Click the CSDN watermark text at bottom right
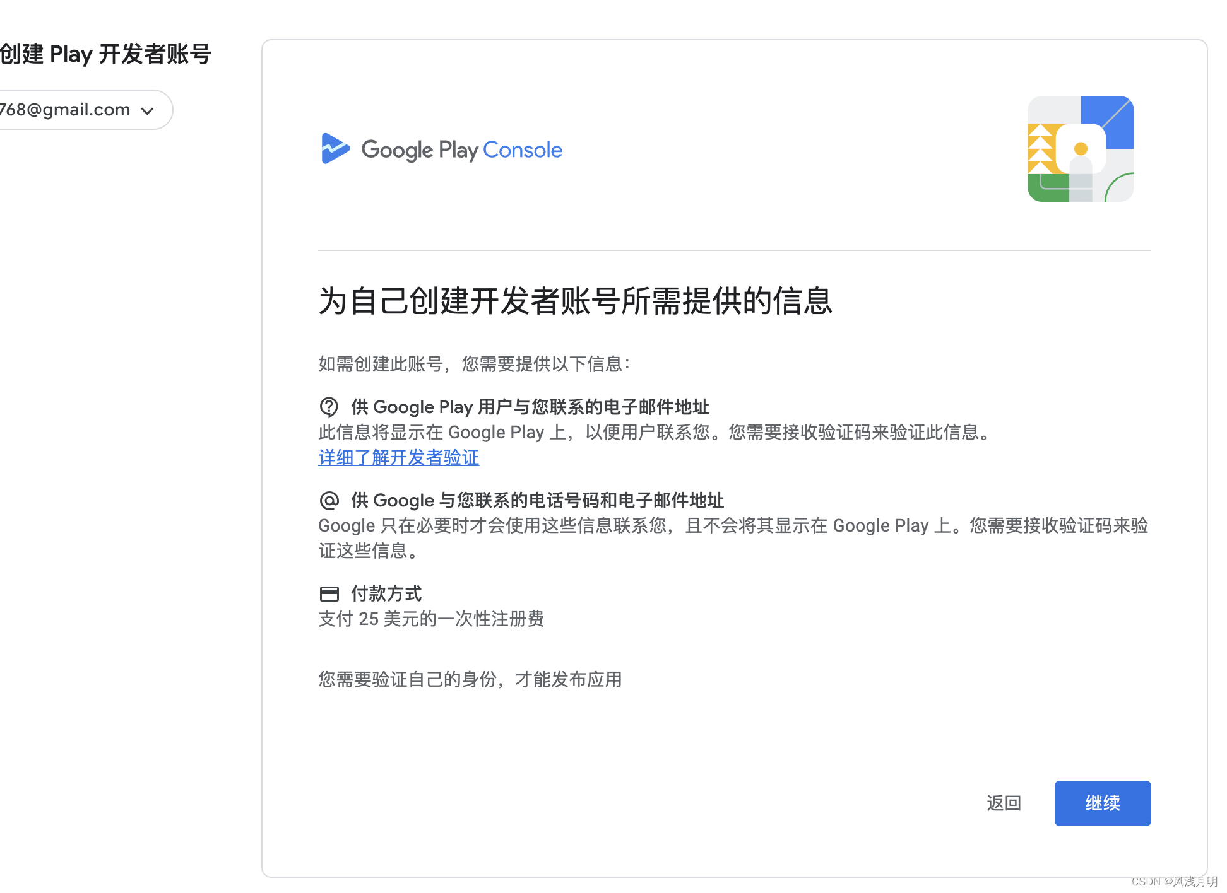Image resolution: width=1227 pixels, height=893 pixels. coord(1174,881)
